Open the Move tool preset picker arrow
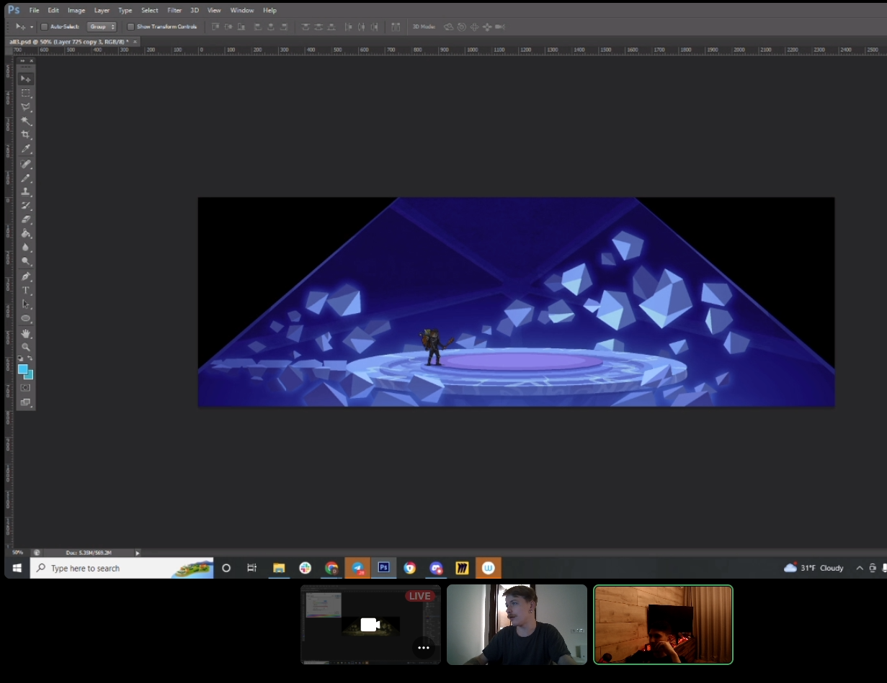Screen dimensions: 887x683 (32, 27)
